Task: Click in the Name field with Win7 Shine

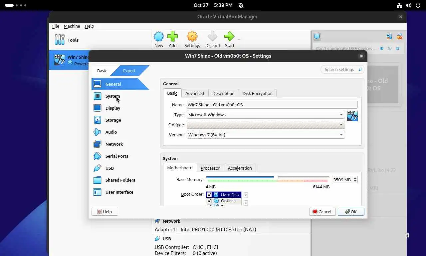Action: 272,105
